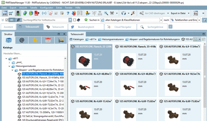Click the 103 AUTOFLOW 35-410k thumbnail
The width and height of the screenshot is (207, 121).
click(x=128, y=61)
